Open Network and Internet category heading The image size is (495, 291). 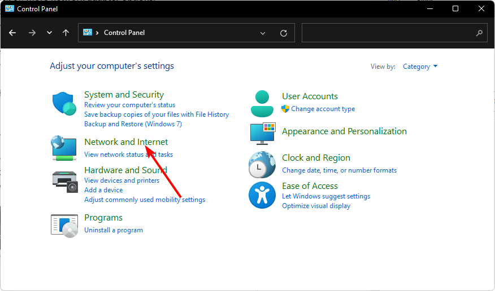126,142
